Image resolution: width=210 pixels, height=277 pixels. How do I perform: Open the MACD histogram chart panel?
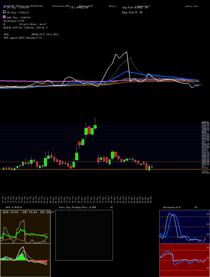tap(25, 260)
